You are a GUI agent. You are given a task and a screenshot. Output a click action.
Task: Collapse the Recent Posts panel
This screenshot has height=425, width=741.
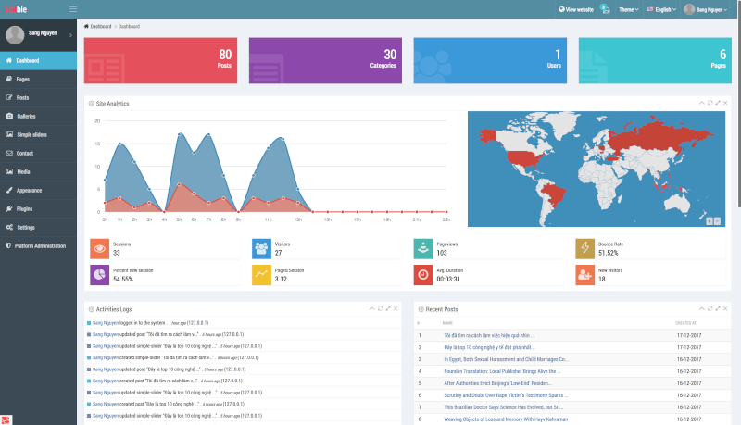pyautogui.click(x=701, y=307)
